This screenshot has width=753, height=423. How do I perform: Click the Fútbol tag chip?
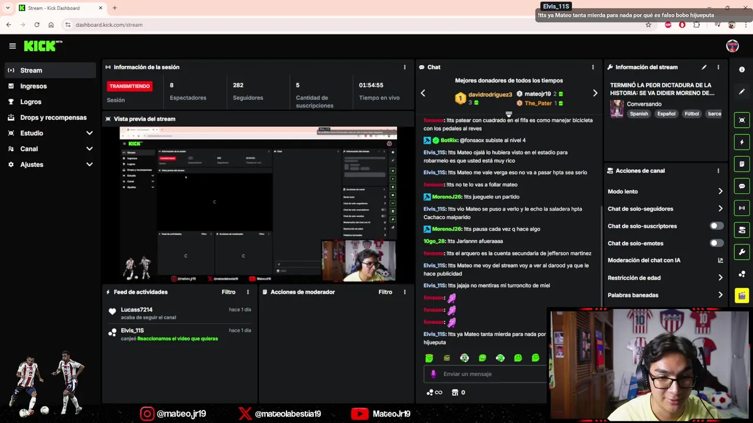pyautogui.click(x=692, y=114)
